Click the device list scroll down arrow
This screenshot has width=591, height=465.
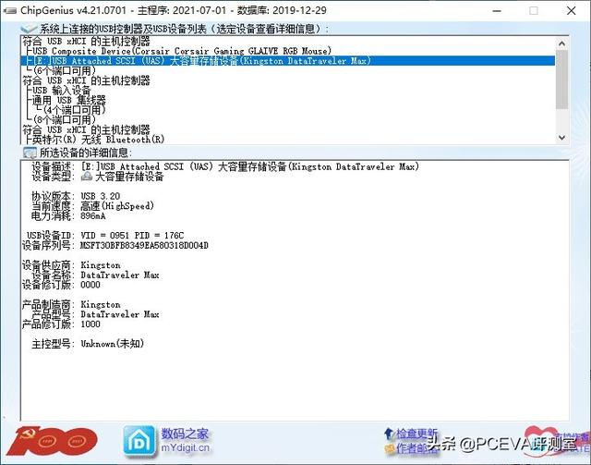tap(561, 138)
